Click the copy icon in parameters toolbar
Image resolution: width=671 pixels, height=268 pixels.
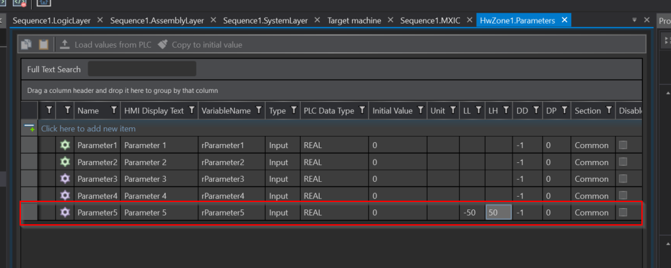[x=26, y=44]
